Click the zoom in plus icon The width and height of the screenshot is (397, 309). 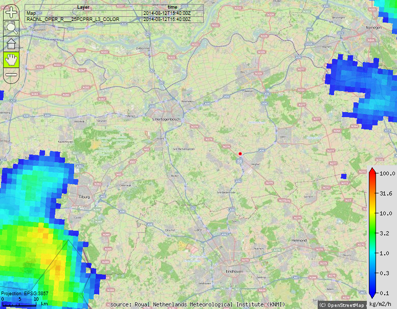pos(11,13)
